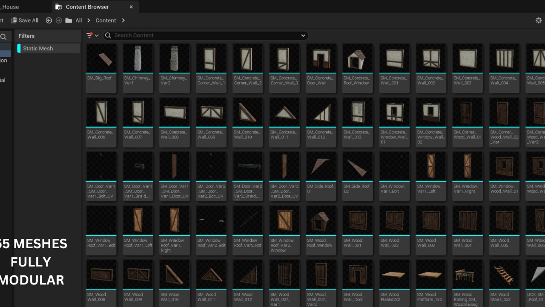Click the folder icon in path bar

pos(69,20)
